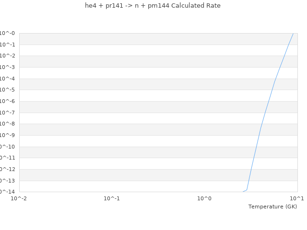Click the 10^-2 y-axis tick label

pos(8,56)
